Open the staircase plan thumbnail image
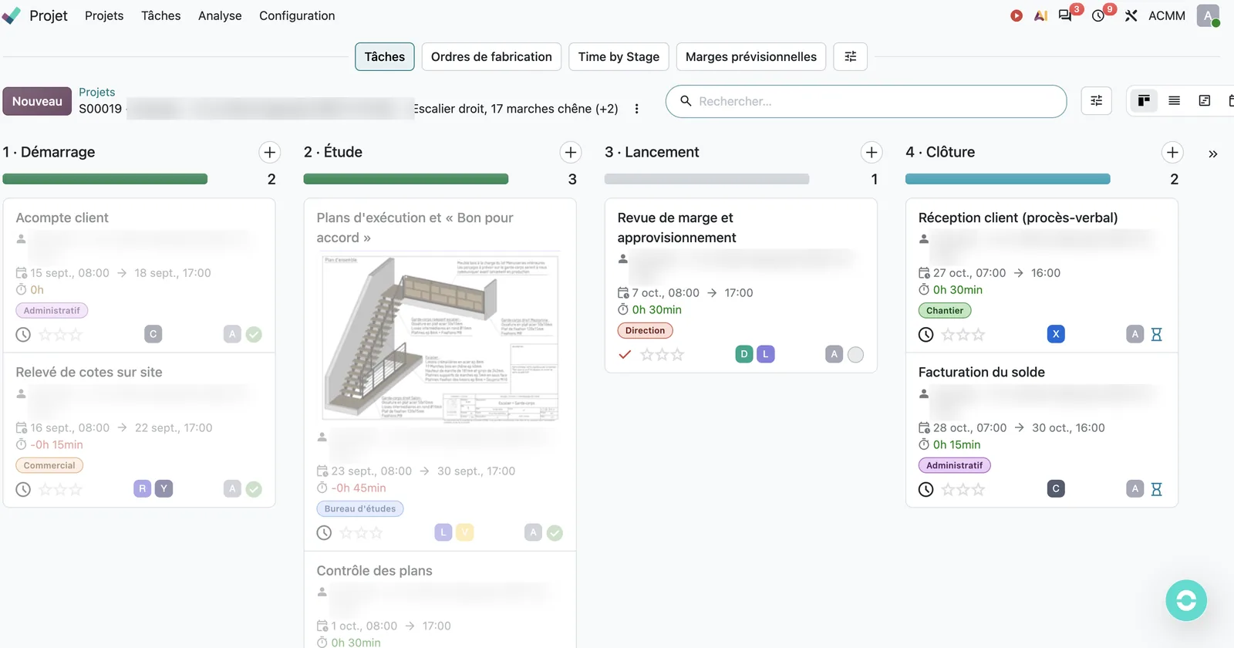 click(x=440, y=339)
